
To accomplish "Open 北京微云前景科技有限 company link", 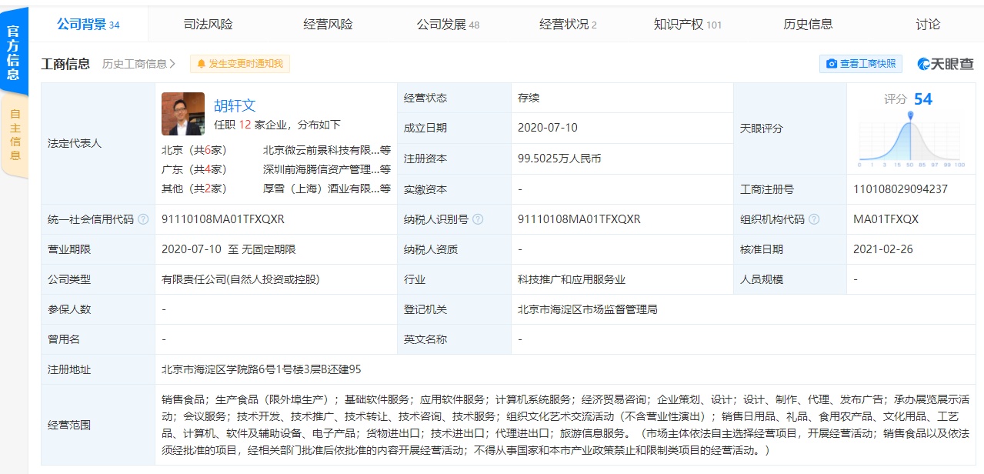I will coord(321,150).
